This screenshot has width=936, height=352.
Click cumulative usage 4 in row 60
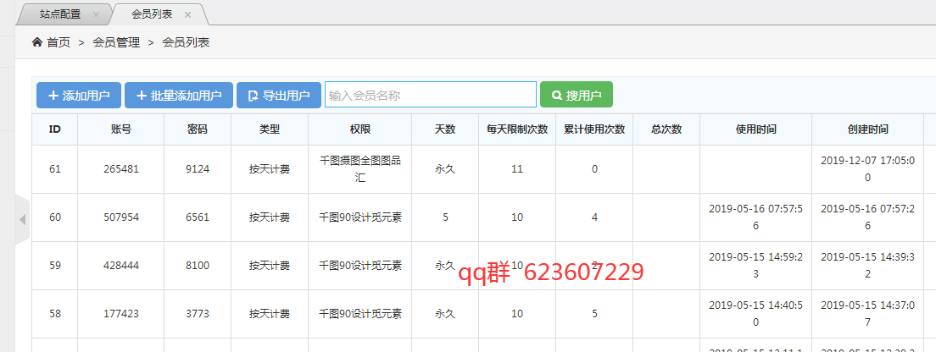pos(594,217)
